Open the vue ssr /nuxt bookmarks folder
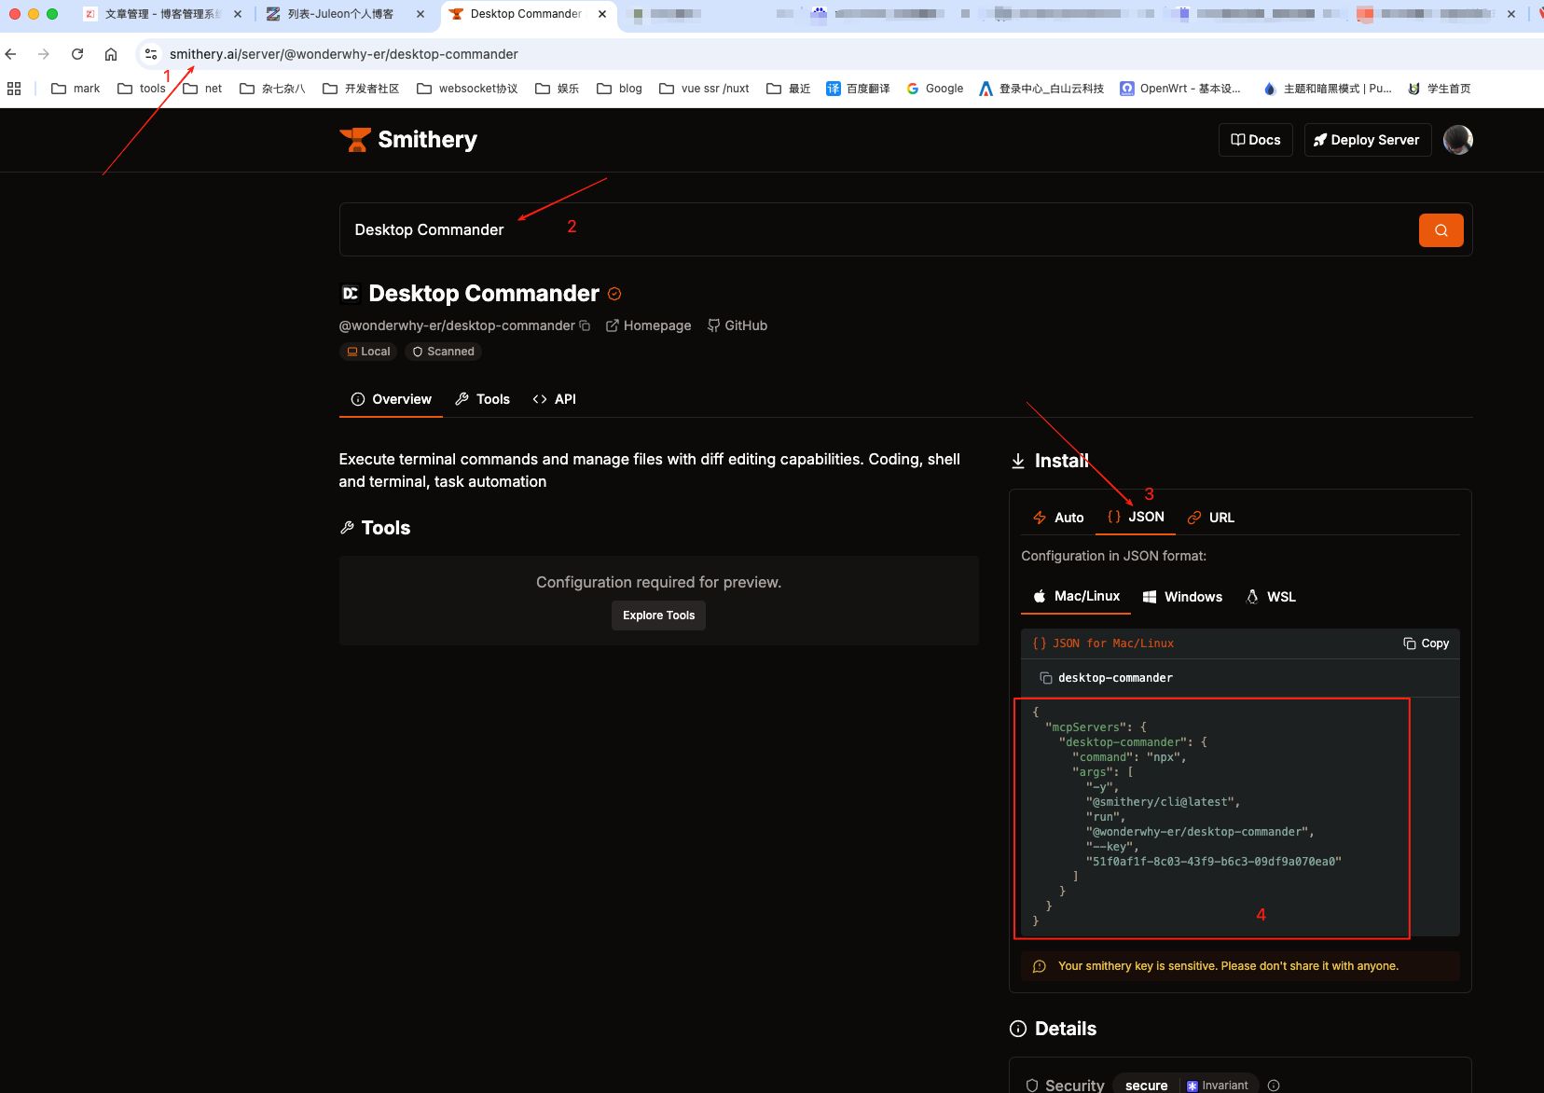The height and width of the screenshot is (1093, 1544). click(x=705, y=89)
